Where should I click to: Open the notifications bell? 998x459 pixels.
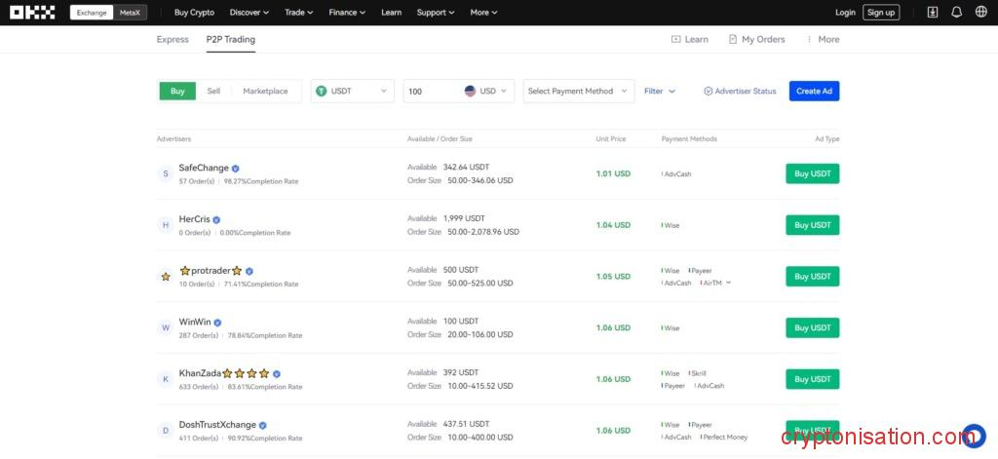956,13
